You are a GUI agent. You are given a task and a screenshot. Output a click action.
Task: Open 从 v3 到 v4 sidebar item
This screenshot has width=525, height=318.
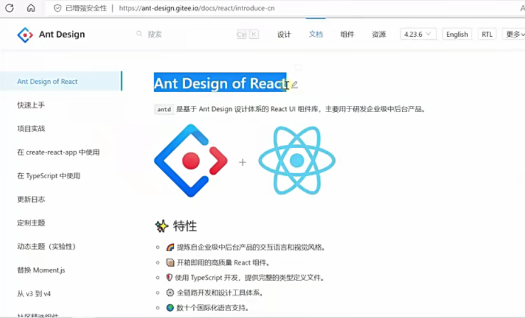34,294
